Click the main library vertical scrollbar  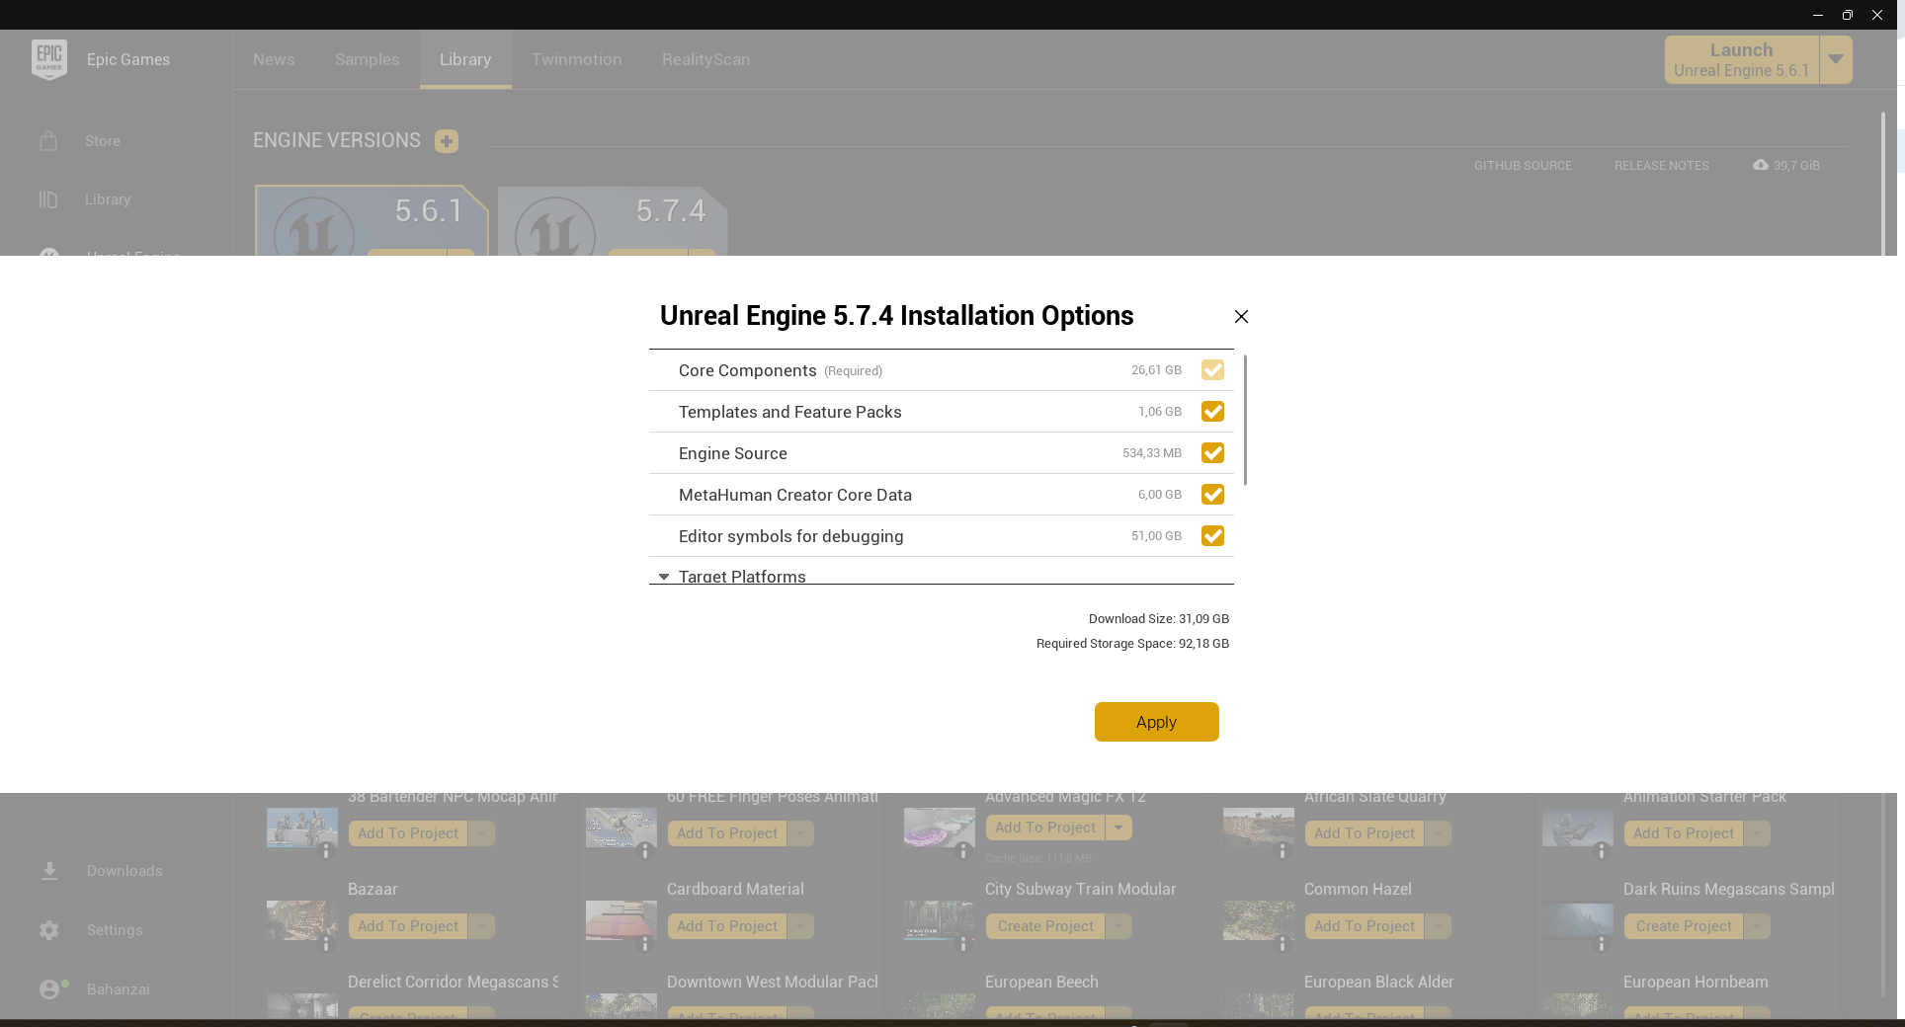click(x=1883, y=183)
